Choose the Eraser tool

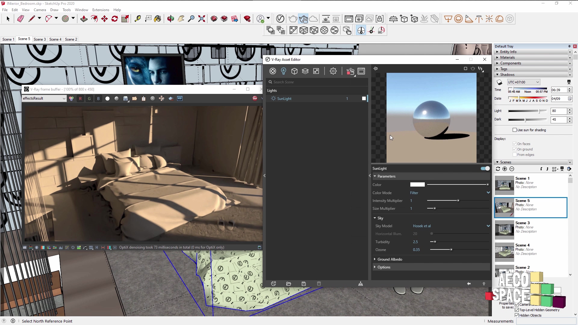coord(20,19)
